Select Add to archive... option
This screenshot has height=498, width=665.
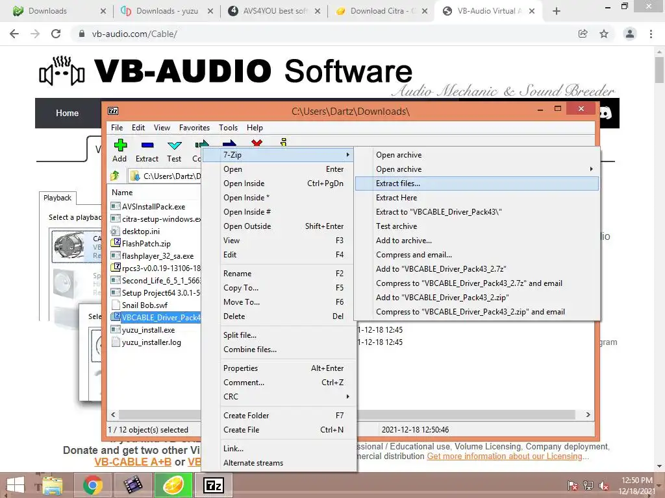pyautogui.click(x=477, y=241)
